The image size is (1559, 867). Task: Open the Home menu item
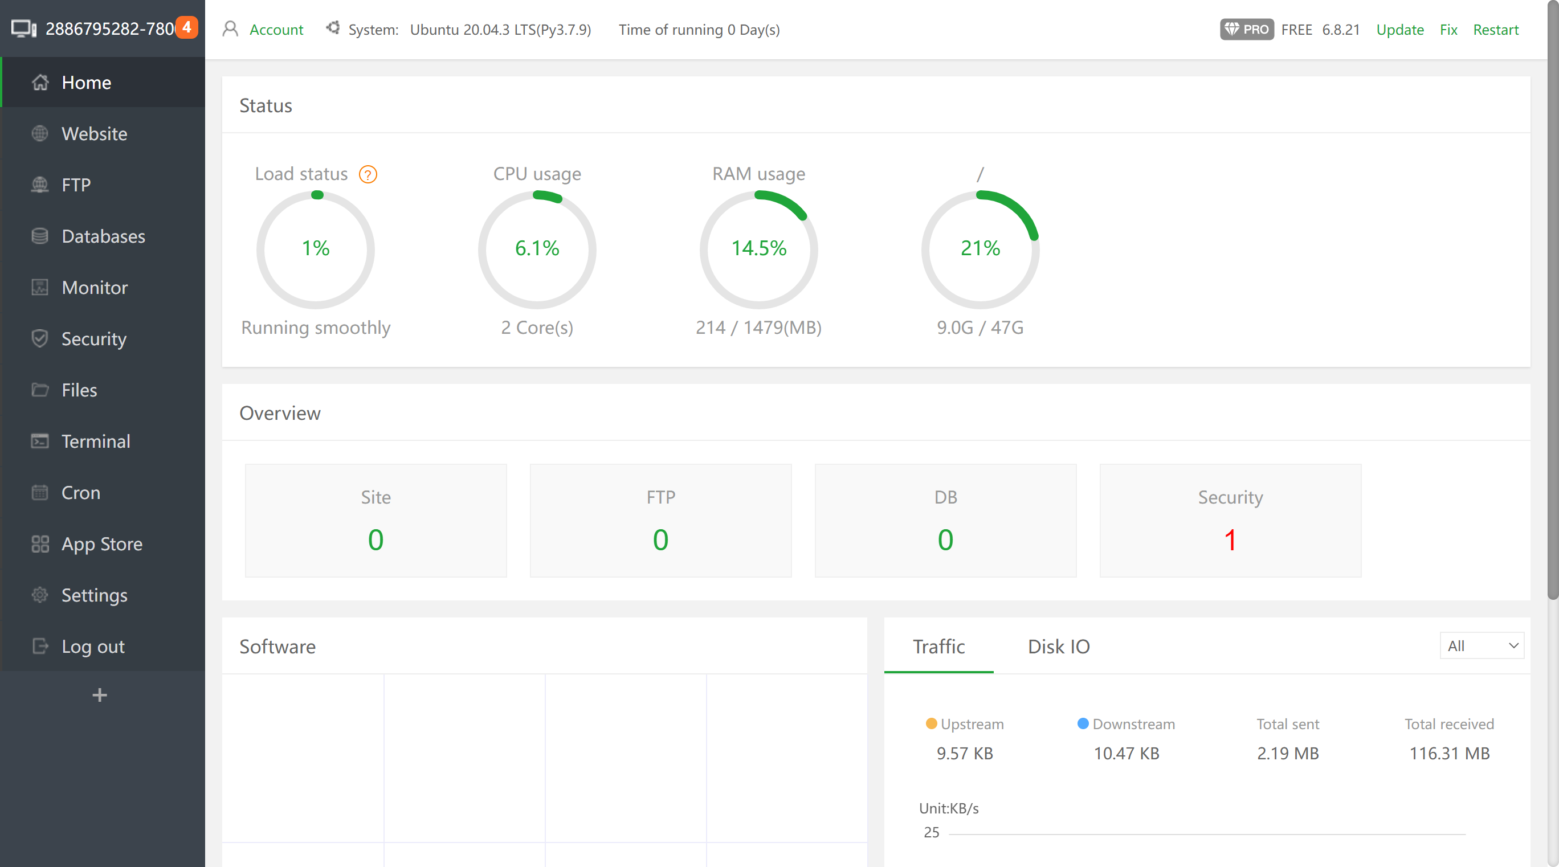click(x=103, y=82)
